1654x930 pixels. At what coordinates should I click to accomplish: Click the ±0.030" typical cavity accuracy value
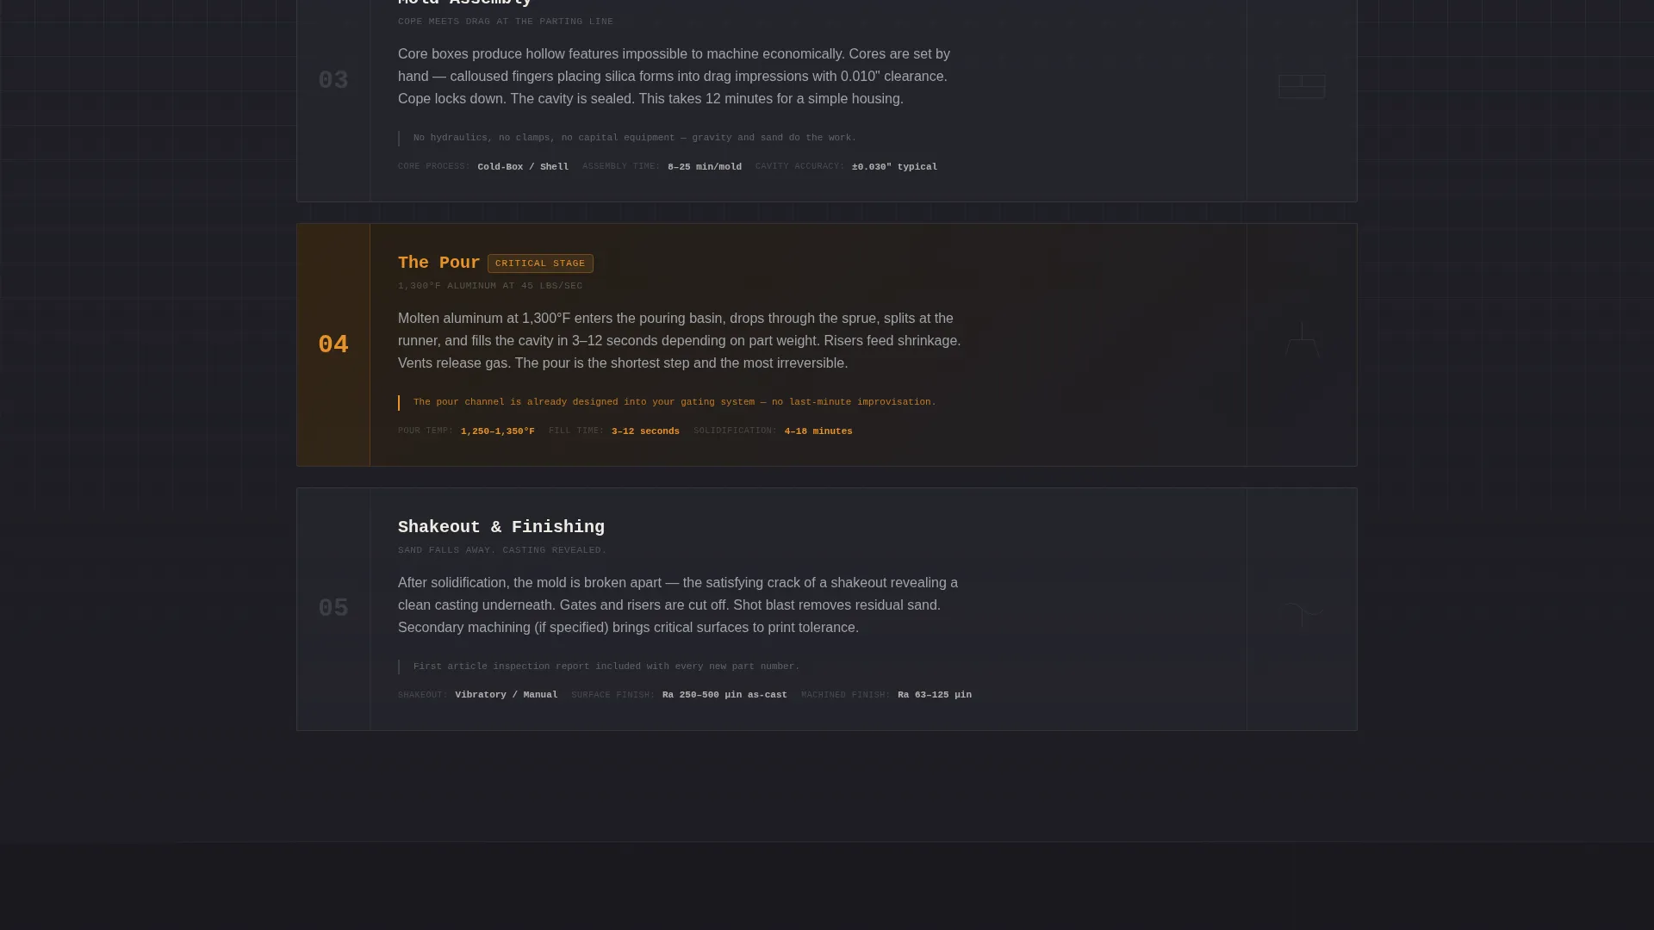point(894,167)
